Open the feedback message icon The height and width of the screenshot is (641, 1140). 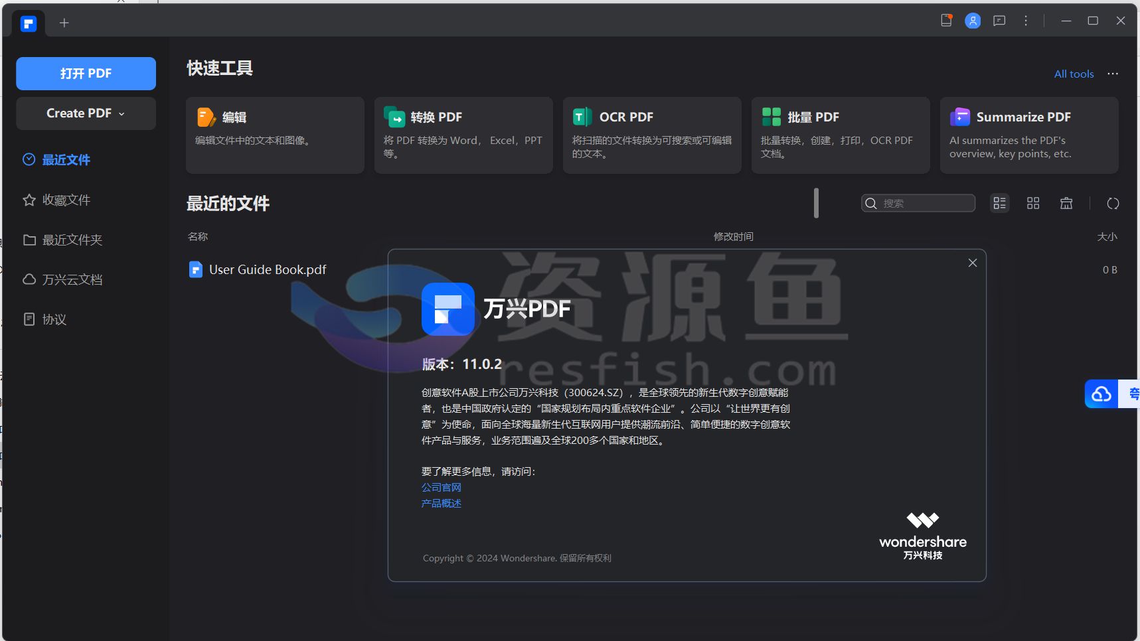[x=999, y=21]
